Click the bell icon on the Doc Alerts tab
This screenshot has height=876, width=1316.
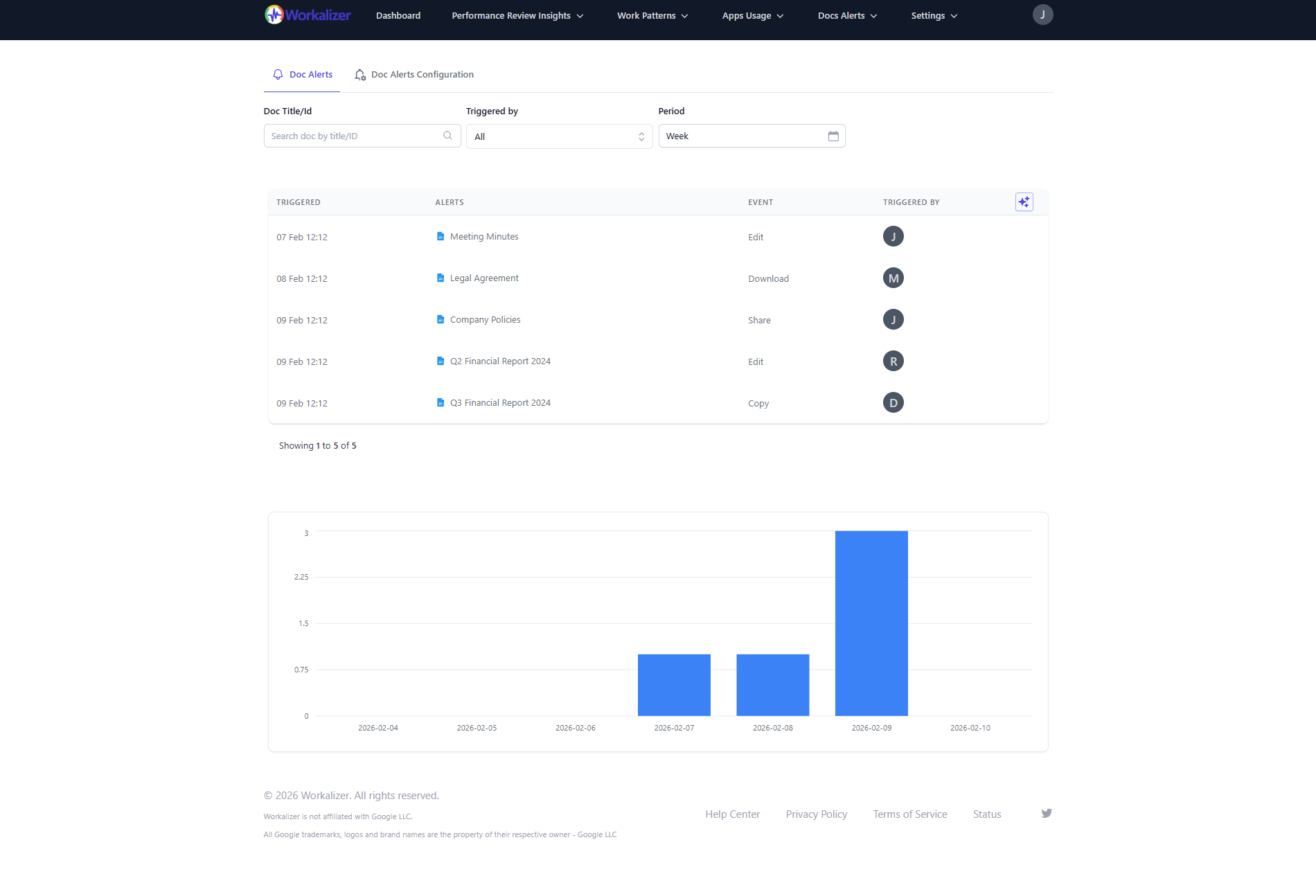pyautogui.click(x=278, y=74)
